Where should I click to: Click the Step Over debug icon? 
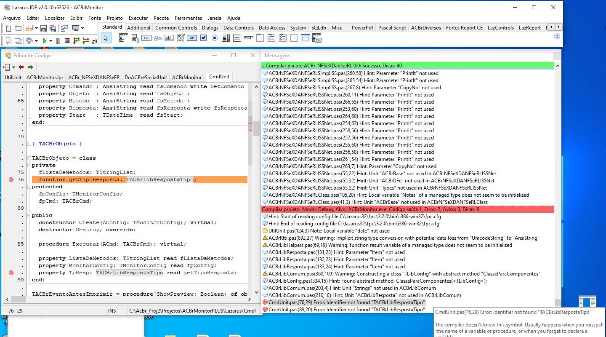pos(85,41)
